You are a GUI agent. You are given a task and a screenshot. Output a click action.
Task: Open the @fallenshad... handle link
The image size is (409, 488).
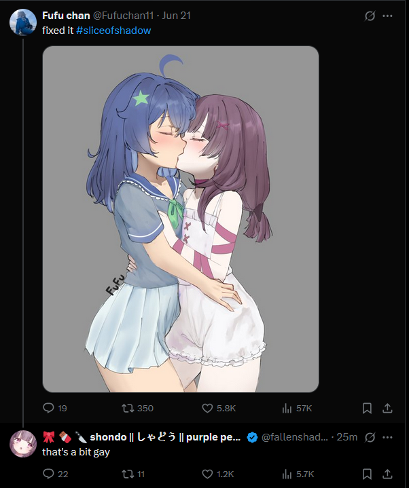click(295, 437)
